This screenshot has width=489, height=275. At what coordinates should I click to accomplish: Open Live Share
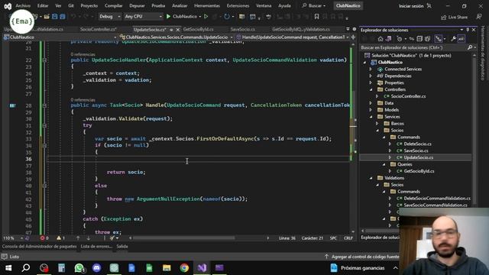(455, 17)
